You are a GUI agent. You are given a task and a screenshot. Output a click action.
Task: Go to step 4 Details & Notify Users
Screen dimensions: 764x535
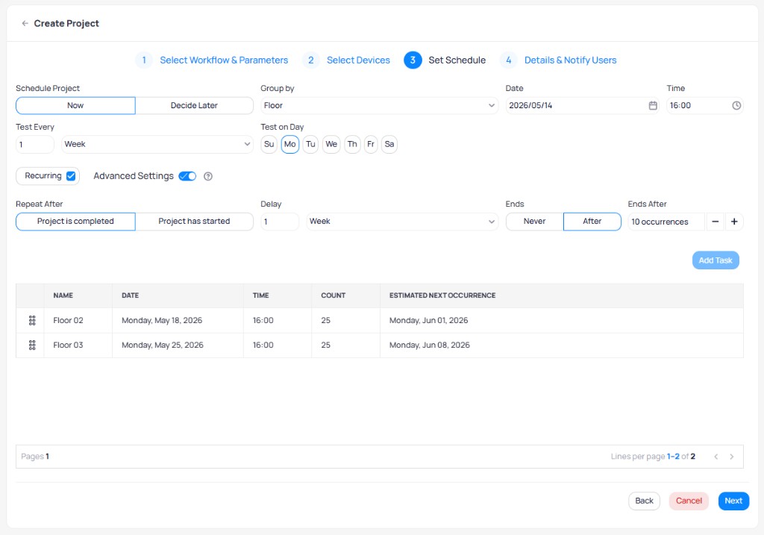pyautogui.click(x=558, y=60)
